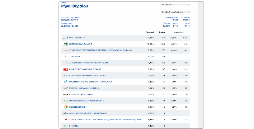Click the ΜΕΡΑ 25 party logo
The image size is (254, 129).
click(66, 88)
